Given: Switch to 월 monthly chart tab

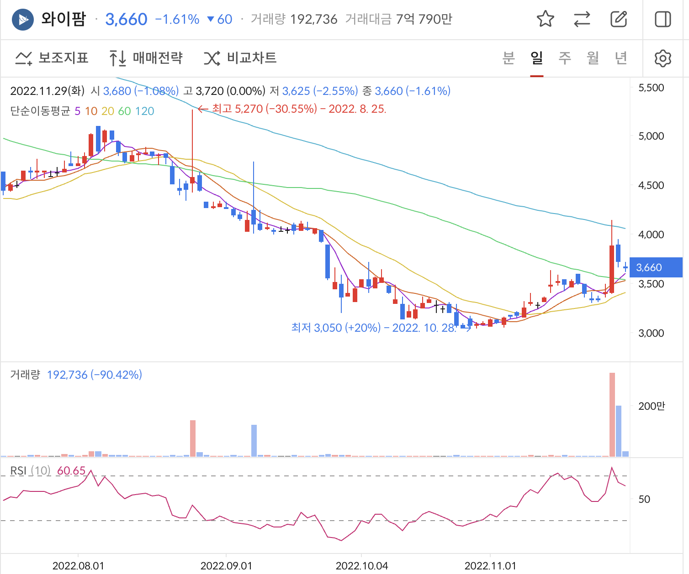Looking at the screenshot, I should coord(593,58).
